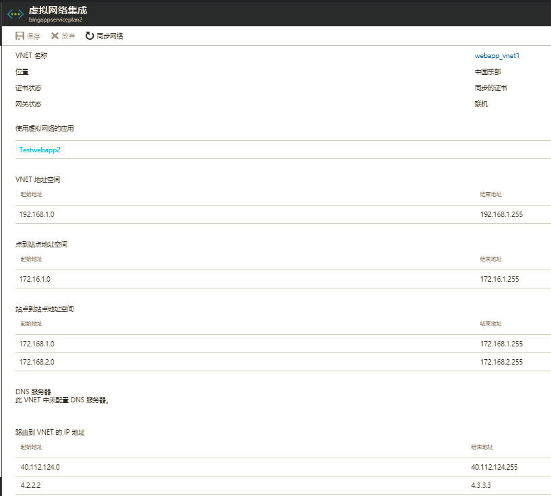Screen dimensions: 551x496
Task: Select site-to-site start address 172.168.1.0
Action: coord(36,344)
